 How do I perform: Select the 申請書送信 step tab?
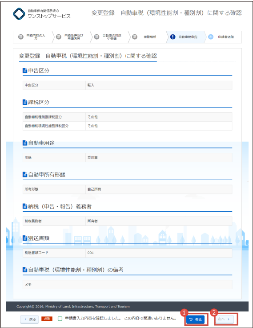(223, 37)
